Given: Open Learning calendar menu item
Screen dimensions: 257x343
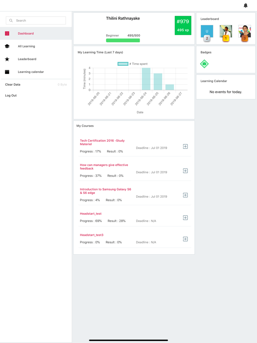Looking at the screenshot, I should [36, 72].
